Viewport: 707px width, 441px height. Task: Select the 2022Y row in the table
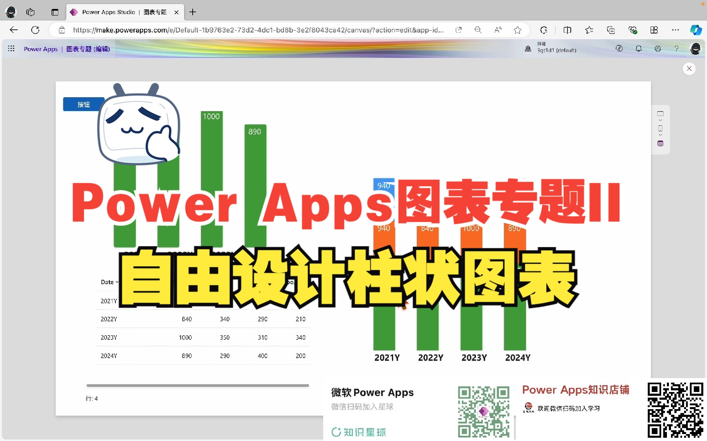[203, 319]
